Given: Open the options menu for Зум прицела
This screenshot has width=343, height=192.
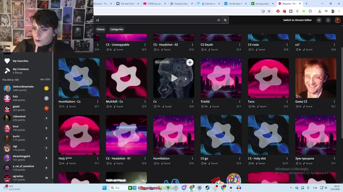Looking at the screenshot, I should point(334,158).
